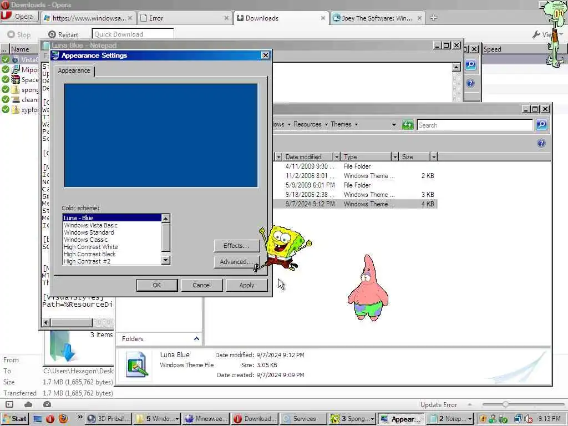Select the Appearance tab in Appearance Settings

pyautogui.click(x=74, y=70)
